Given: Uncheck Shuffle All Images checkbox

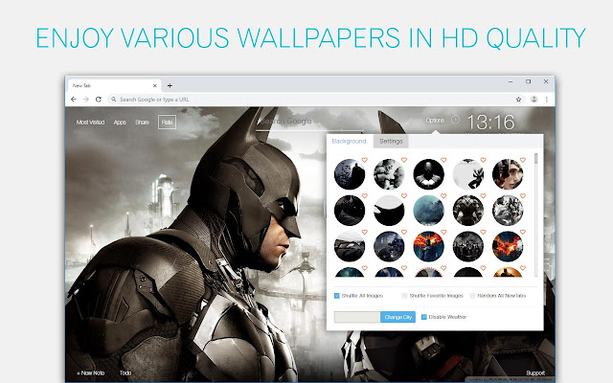Looking at the screenshot, I should (x=336, y=296).
